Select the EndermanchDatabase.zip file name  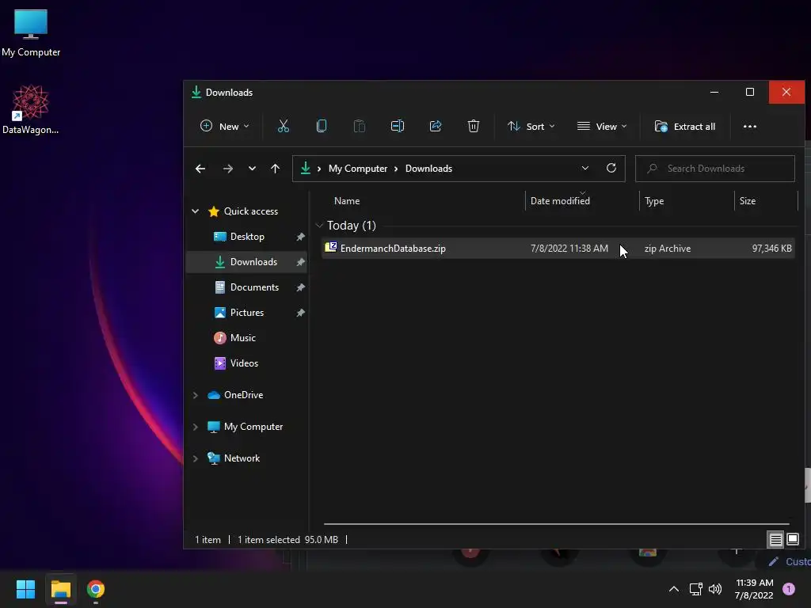(393, 249)
